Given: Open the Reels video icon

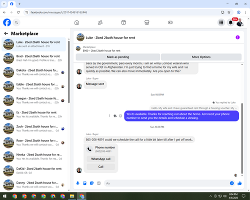Looking at the screenshot, I should click(x=123, y=22).
